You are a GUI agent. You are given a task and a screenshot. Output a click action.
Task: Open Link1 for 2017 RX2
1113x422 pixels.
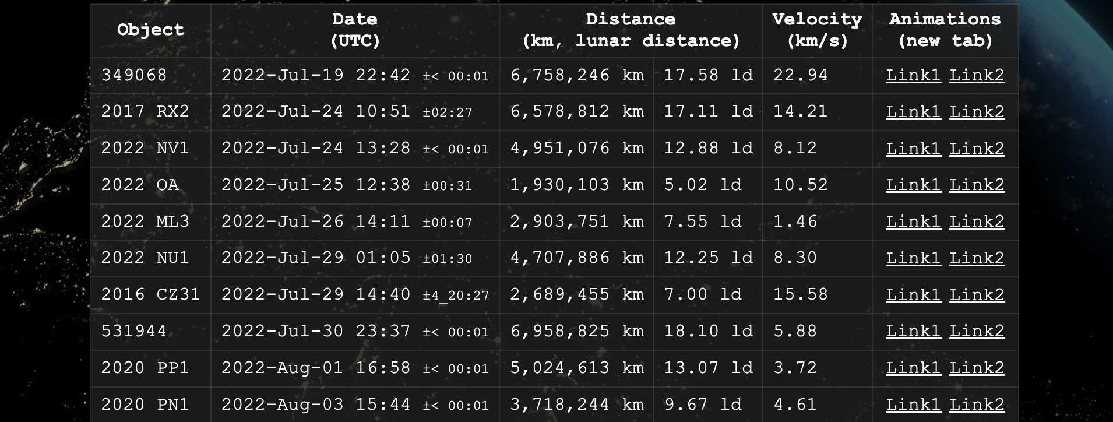tap(913, 112)
